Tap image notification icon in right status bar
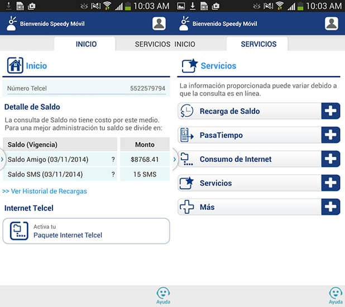The image size is (345, 307). tap(181, 6)
